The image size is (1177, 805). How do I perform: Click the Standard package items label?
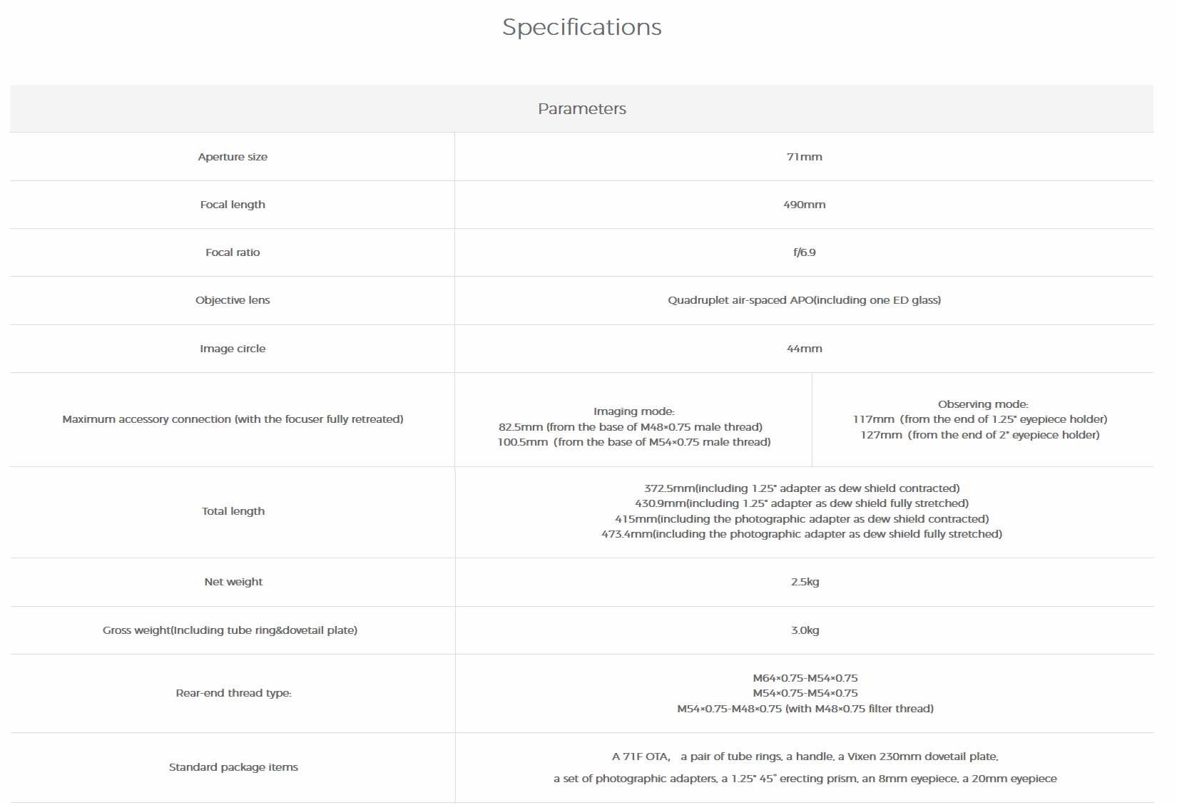click(x=233, y=767)
